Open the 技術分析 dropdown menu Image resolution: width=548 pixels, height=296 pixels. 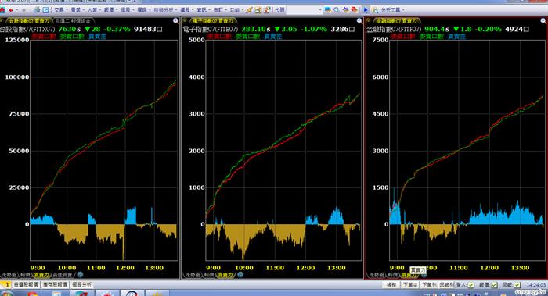(165, 10)
